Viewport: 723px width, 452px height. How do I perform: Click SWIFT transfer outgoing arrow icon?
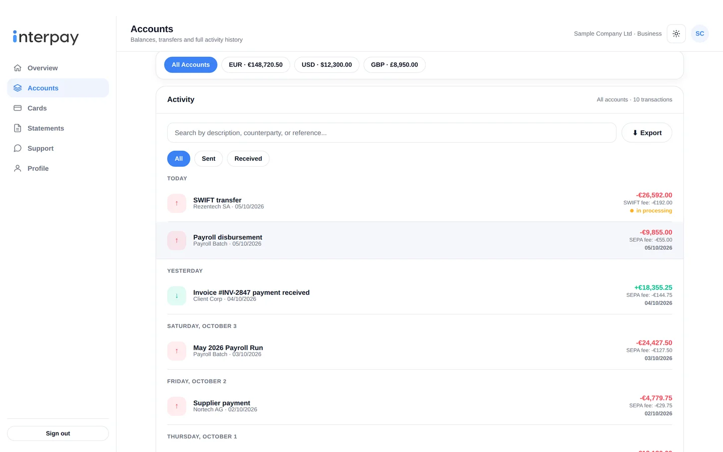pyautogui.click(x=177, y=203)
